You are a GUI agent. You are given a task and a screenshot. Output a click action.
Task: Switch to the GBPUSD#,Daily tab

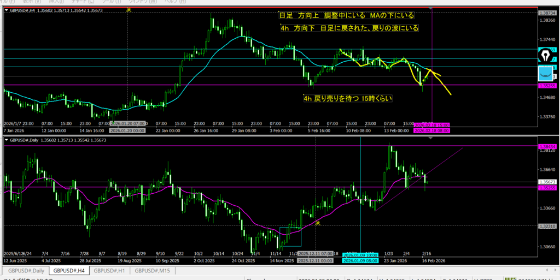tap(26, 270)
